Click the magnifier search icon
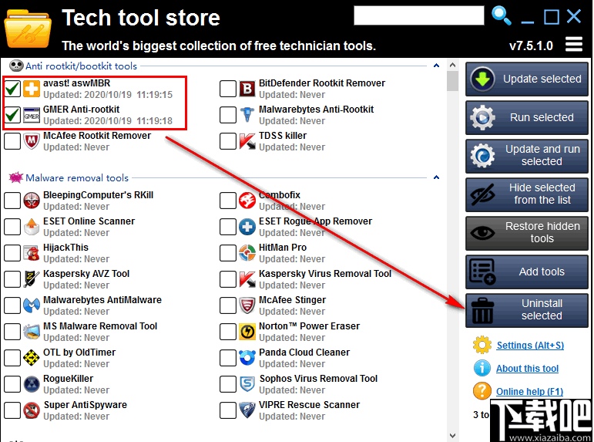 (502, 16)
